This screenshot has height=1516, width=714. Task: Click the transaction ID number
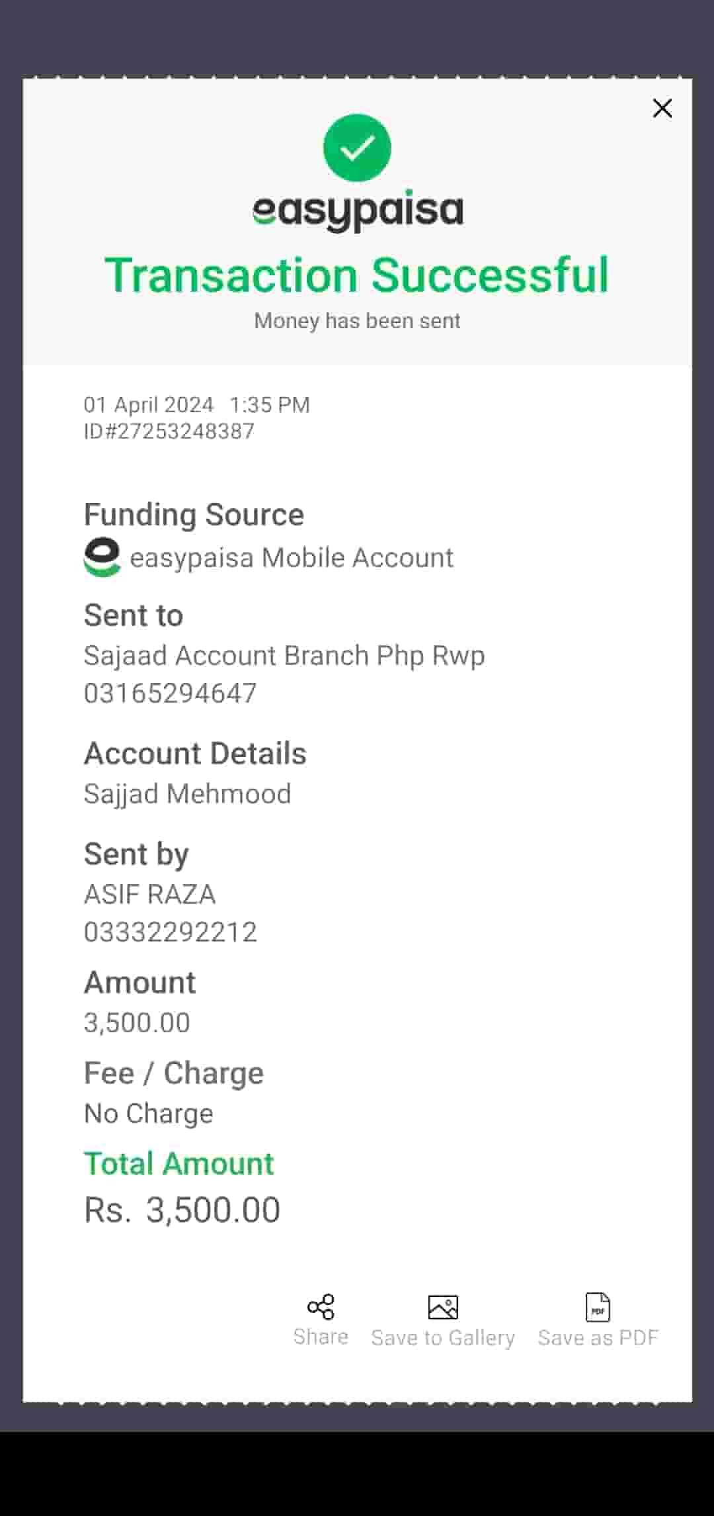169,431
